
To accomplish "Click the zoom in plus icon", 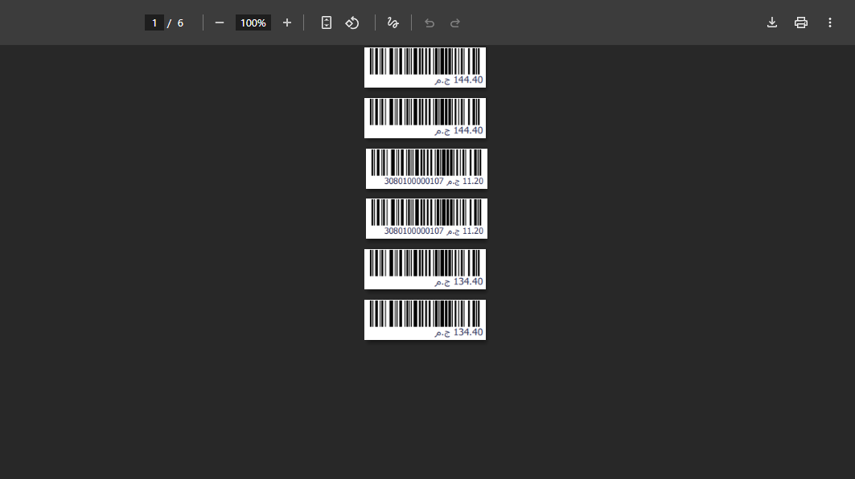I will [x=287, y=23].
